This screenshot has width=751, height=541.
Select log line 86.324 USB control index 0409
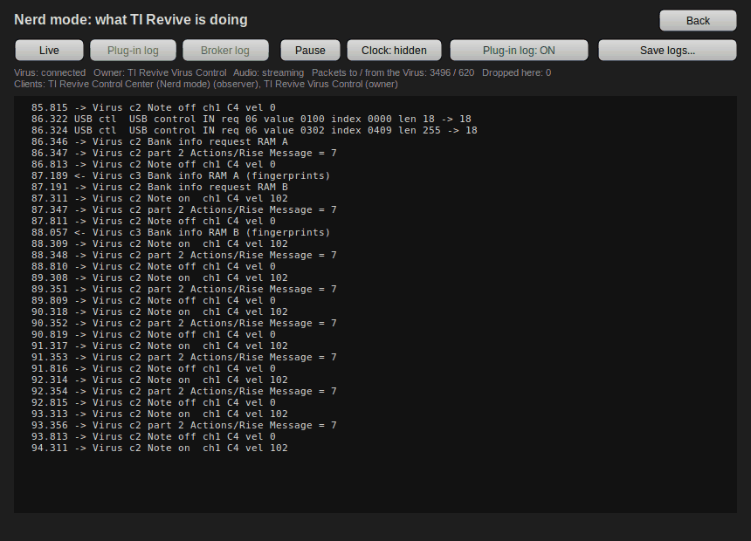coord(254,130)
